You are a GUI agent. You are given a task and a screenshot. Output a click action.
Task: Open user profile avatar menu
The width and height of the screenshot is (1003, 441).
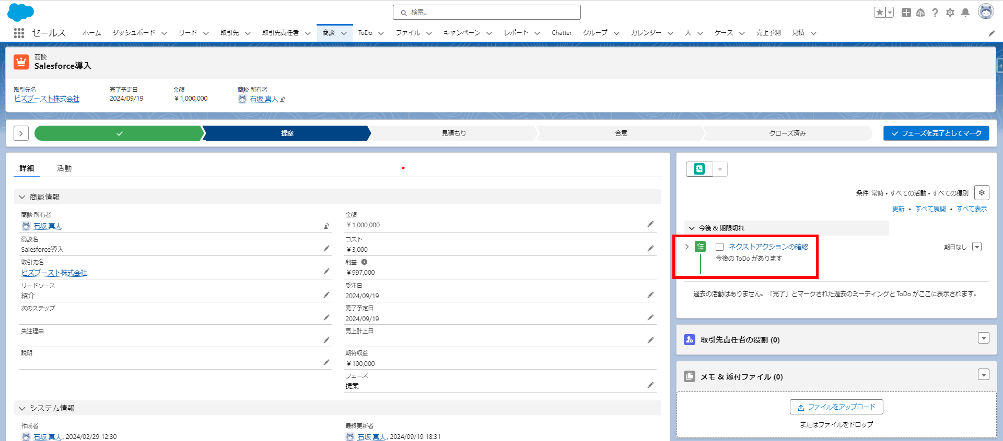coord(986,11)
